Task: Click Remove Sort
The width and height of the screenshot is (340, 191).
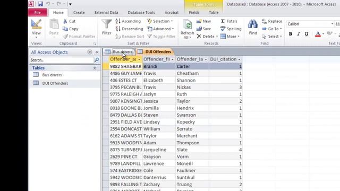Action: [130, 37]
